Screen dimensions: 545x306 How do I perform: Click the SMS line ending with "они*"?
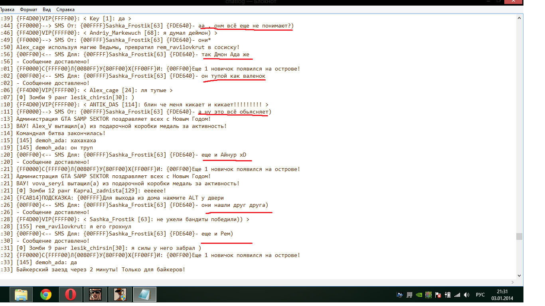(x=106, y=40)
